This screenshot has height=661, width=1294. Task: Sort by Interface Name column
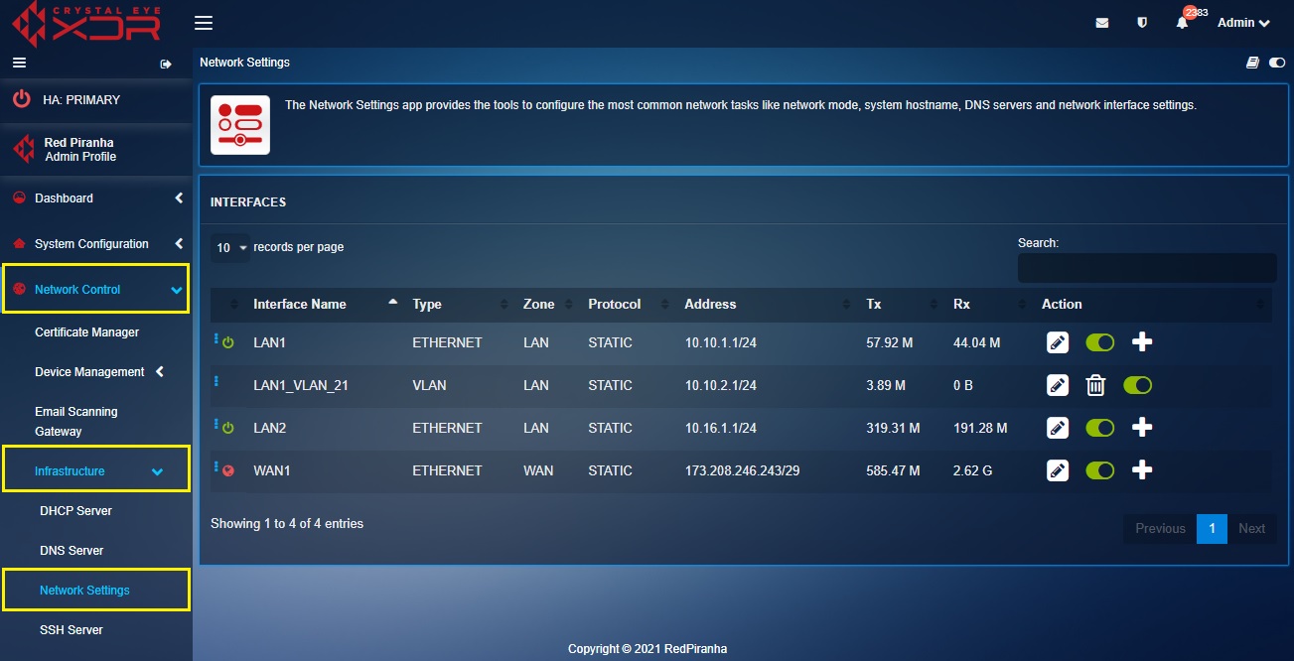pyautogui.click(x=326, y=304)
